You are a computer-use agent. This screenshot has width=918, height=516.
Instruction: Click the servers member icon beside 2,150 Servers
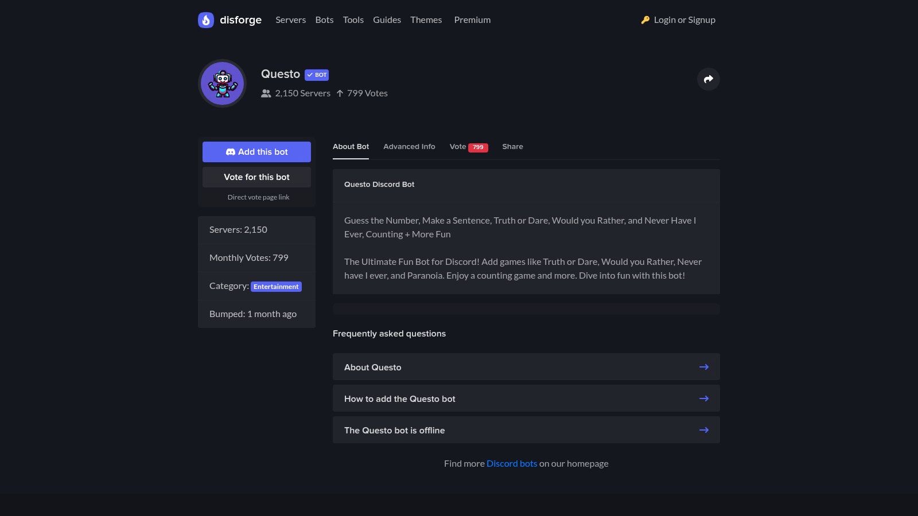point(266,93)
